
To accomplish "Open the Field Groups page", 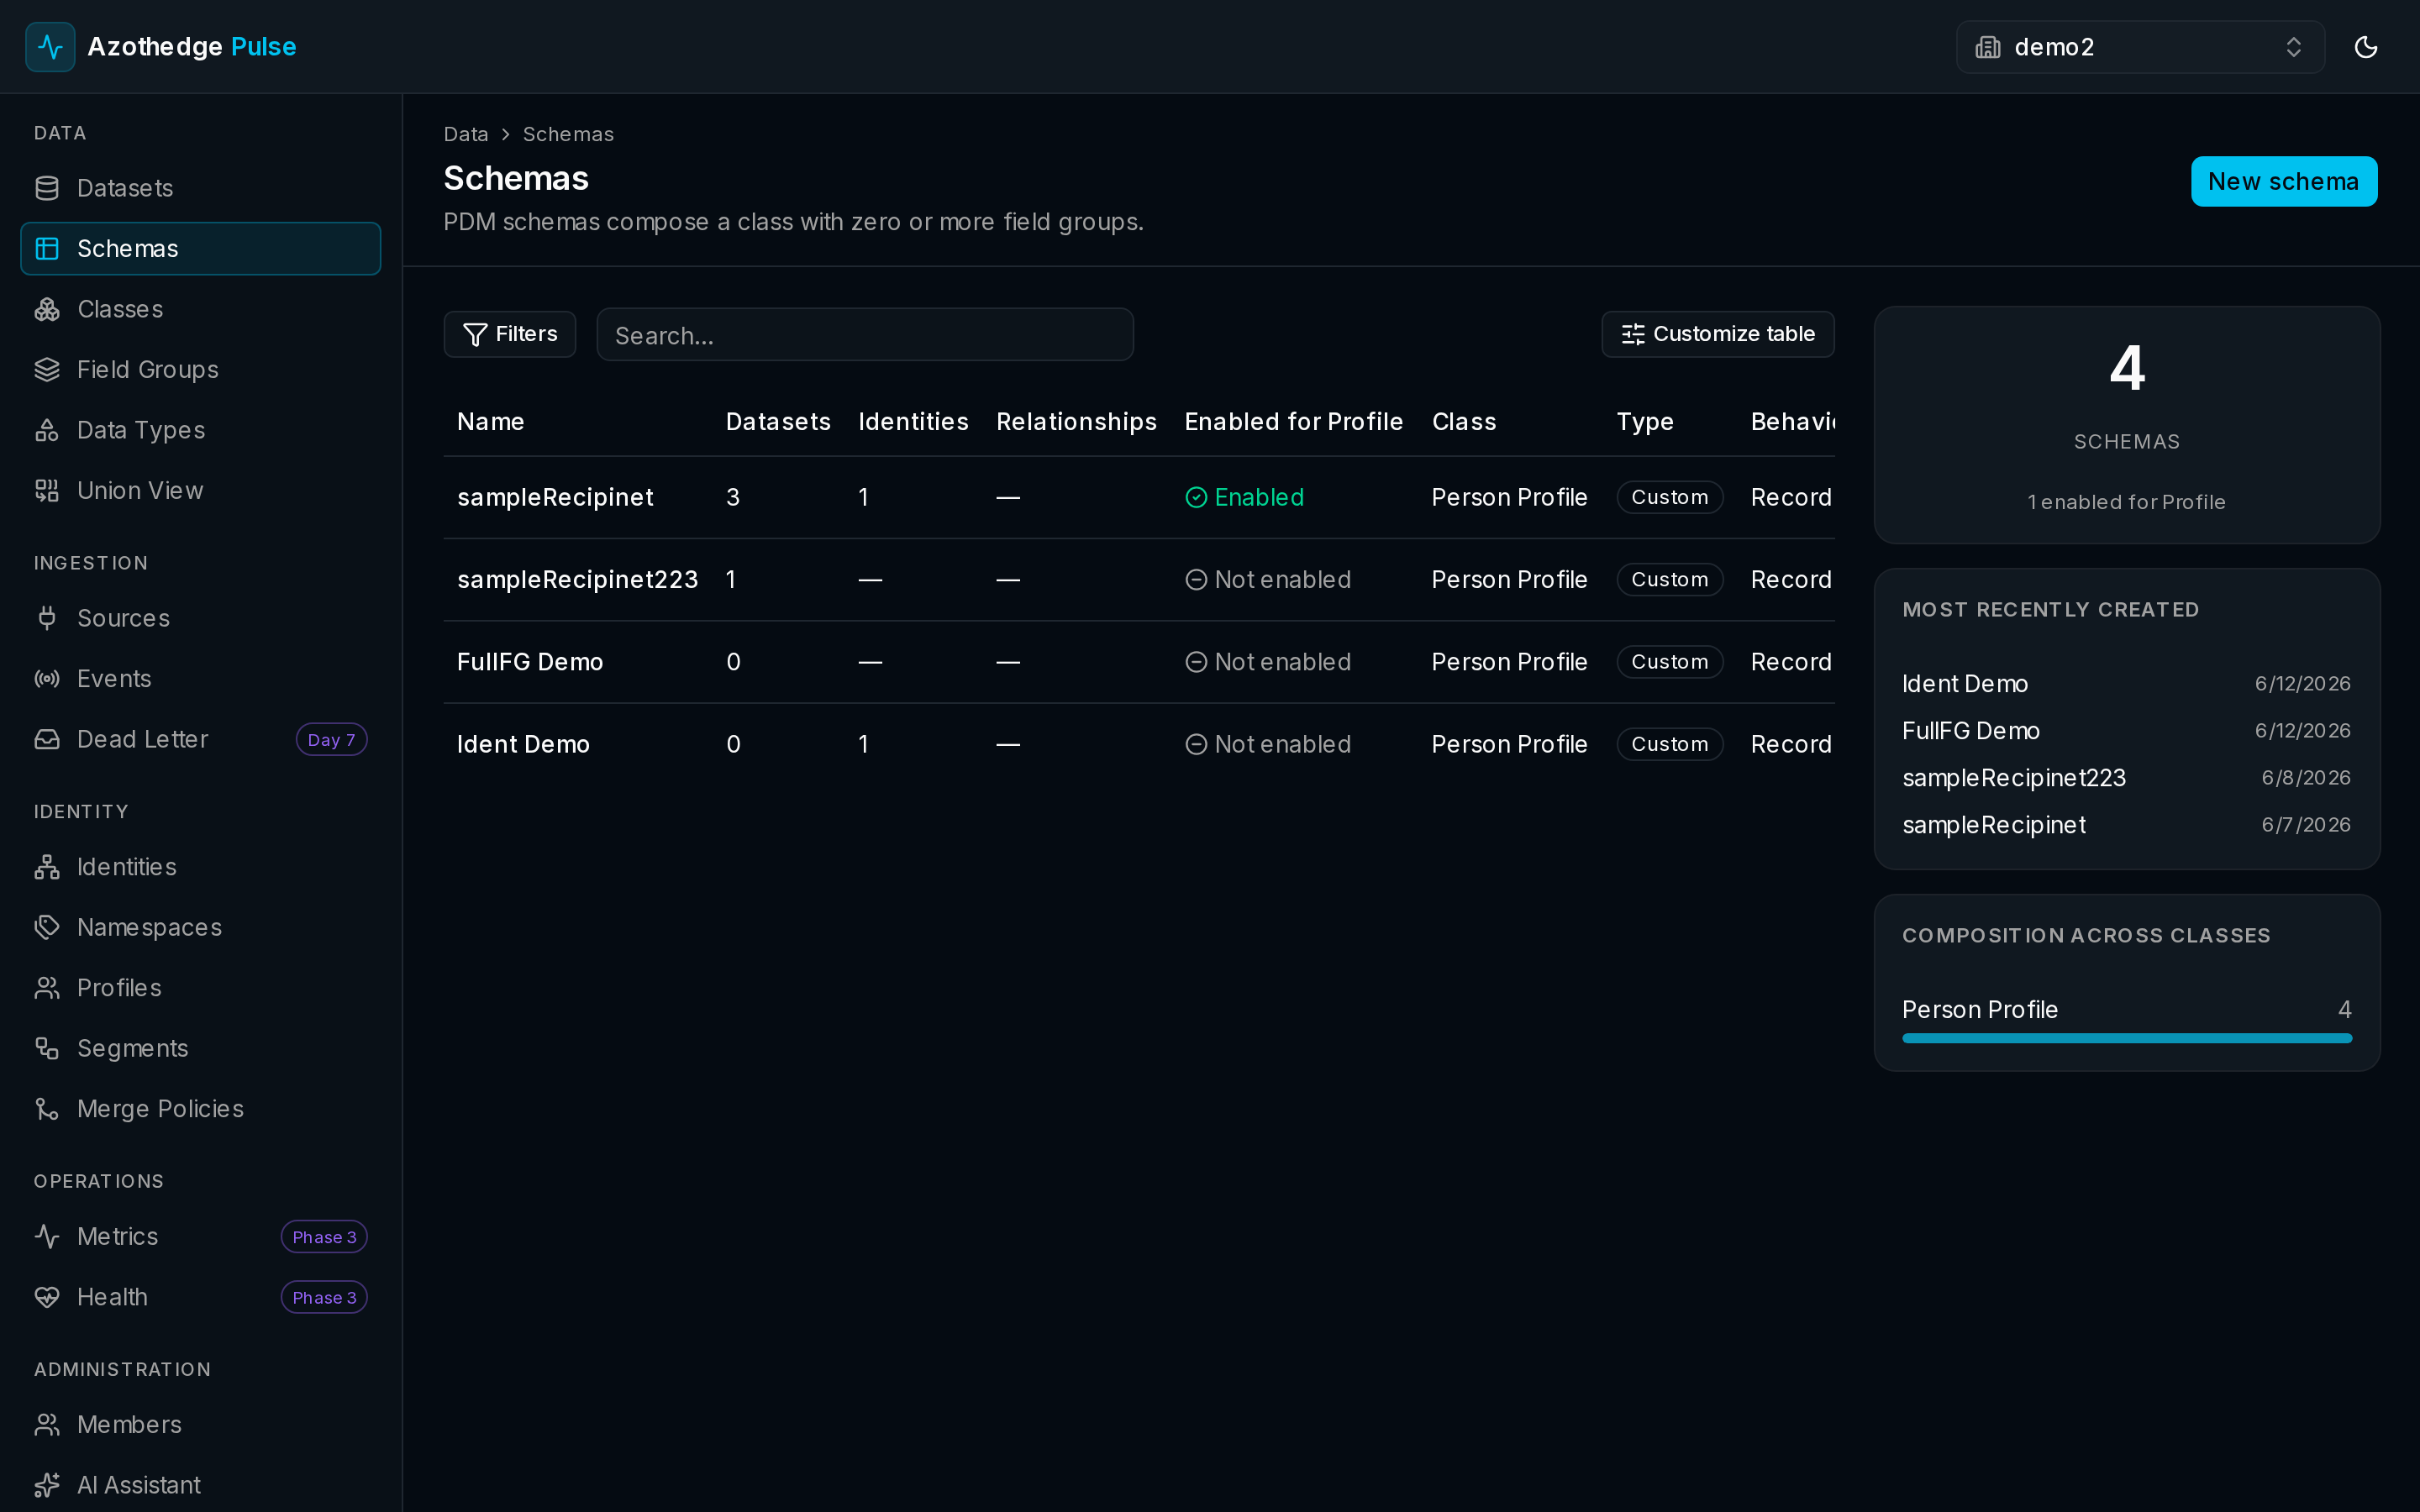I will click(x=201, y=370).
